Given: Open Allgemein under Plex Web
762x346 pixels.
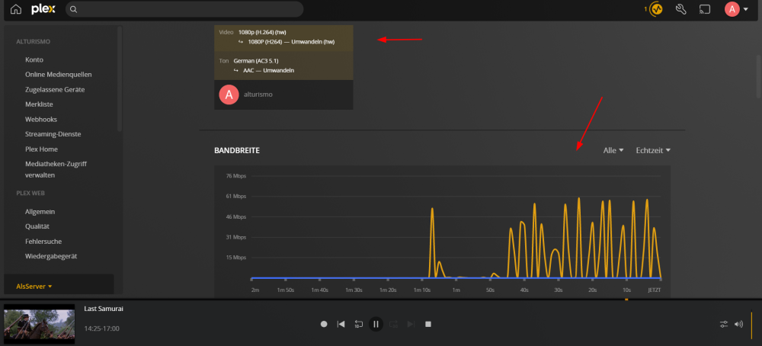Looking at the screenshot, I should click(40, 211).
